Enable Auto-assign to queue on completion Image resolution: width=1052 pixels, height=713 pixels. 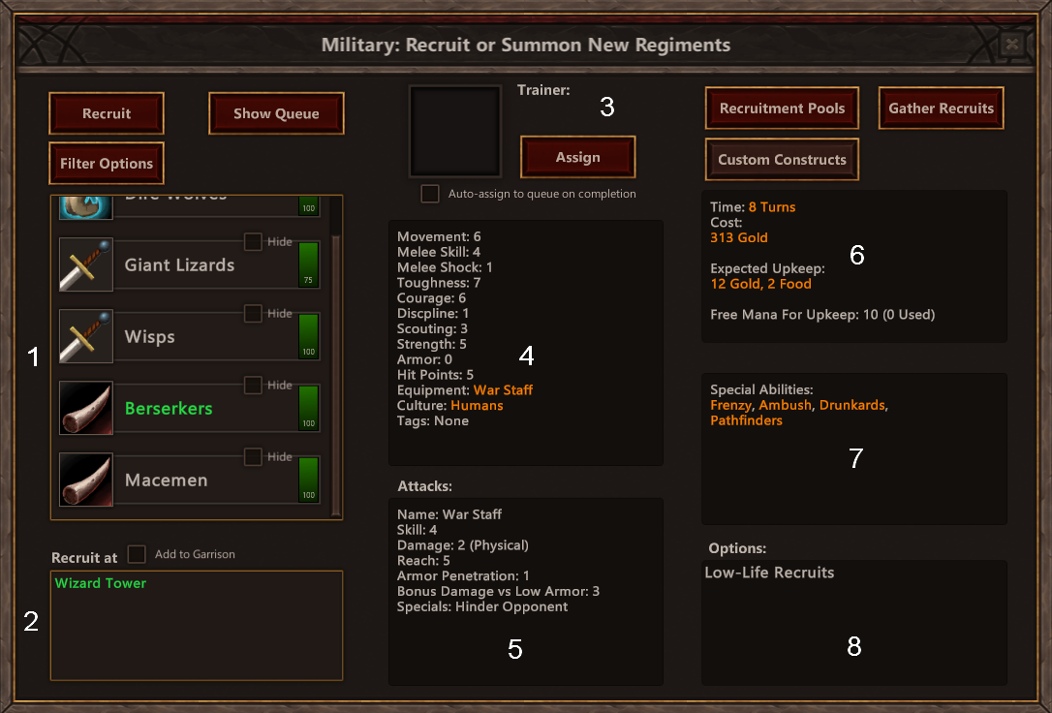pyautogui.click(x=429, y=194)
